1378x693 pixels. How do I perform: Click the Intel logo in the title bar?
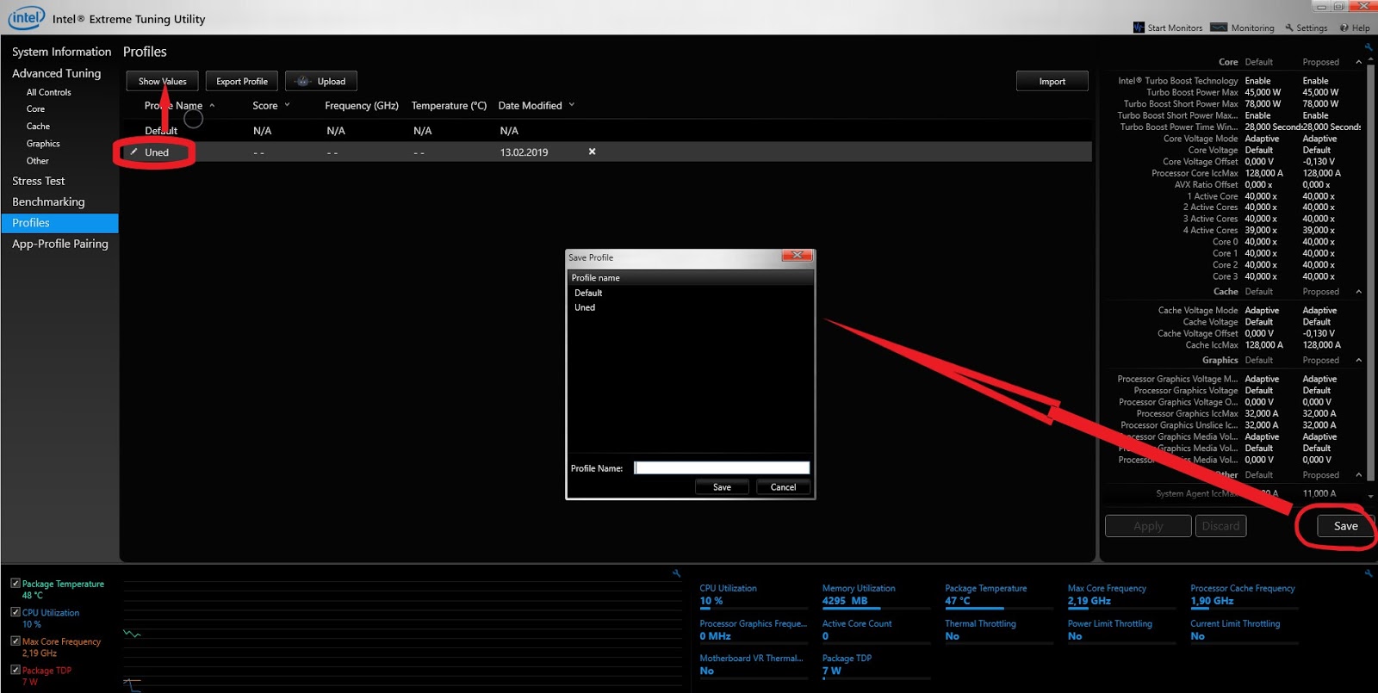coord(26,17)
